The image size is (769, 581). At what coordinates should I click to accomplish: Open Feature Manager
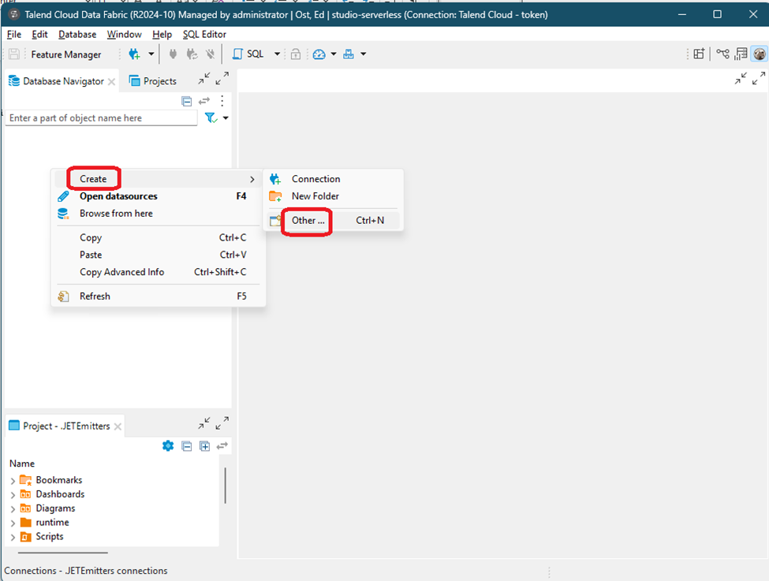coord(66,54)
